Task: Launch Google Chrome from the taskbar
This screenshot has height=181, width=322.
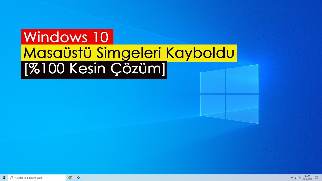Action: [x=70, y=178]
